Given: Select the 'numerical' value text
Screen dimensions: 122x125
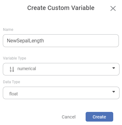Looking at the screenshot, I should tap(27, 69).
